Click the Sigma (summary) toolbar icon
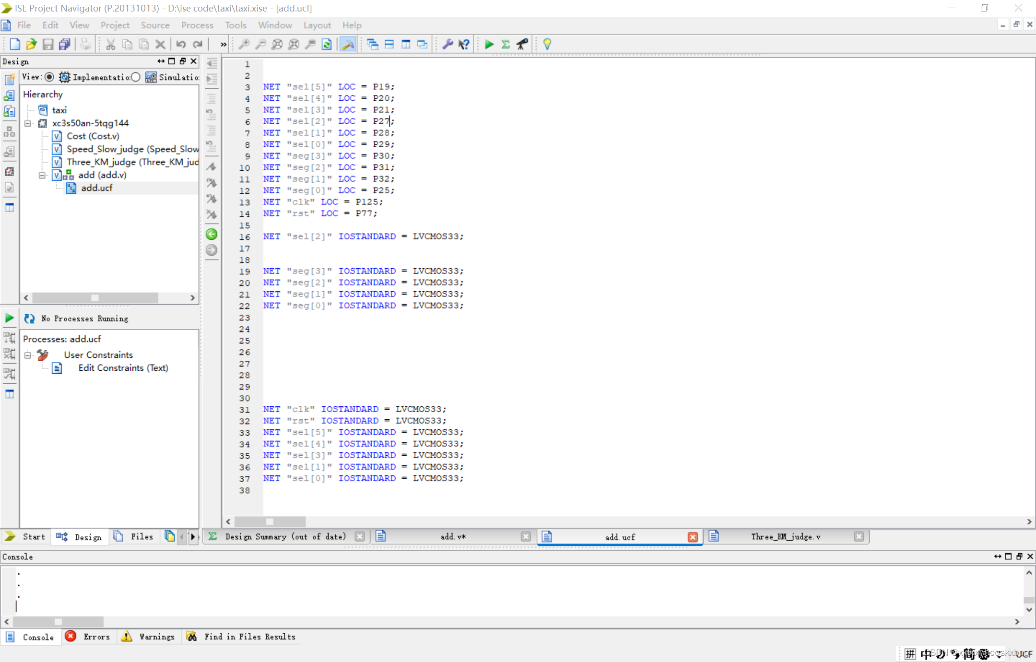Screen dimensions: 1036x662 [506, 44]
